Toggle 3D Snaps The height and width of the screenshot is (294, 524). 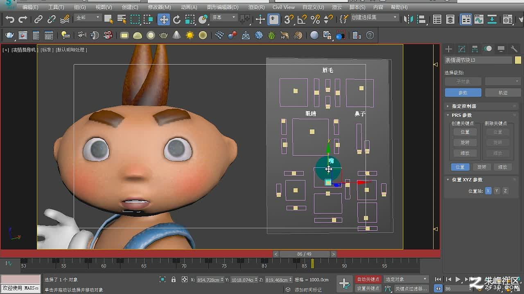(289, 19)
